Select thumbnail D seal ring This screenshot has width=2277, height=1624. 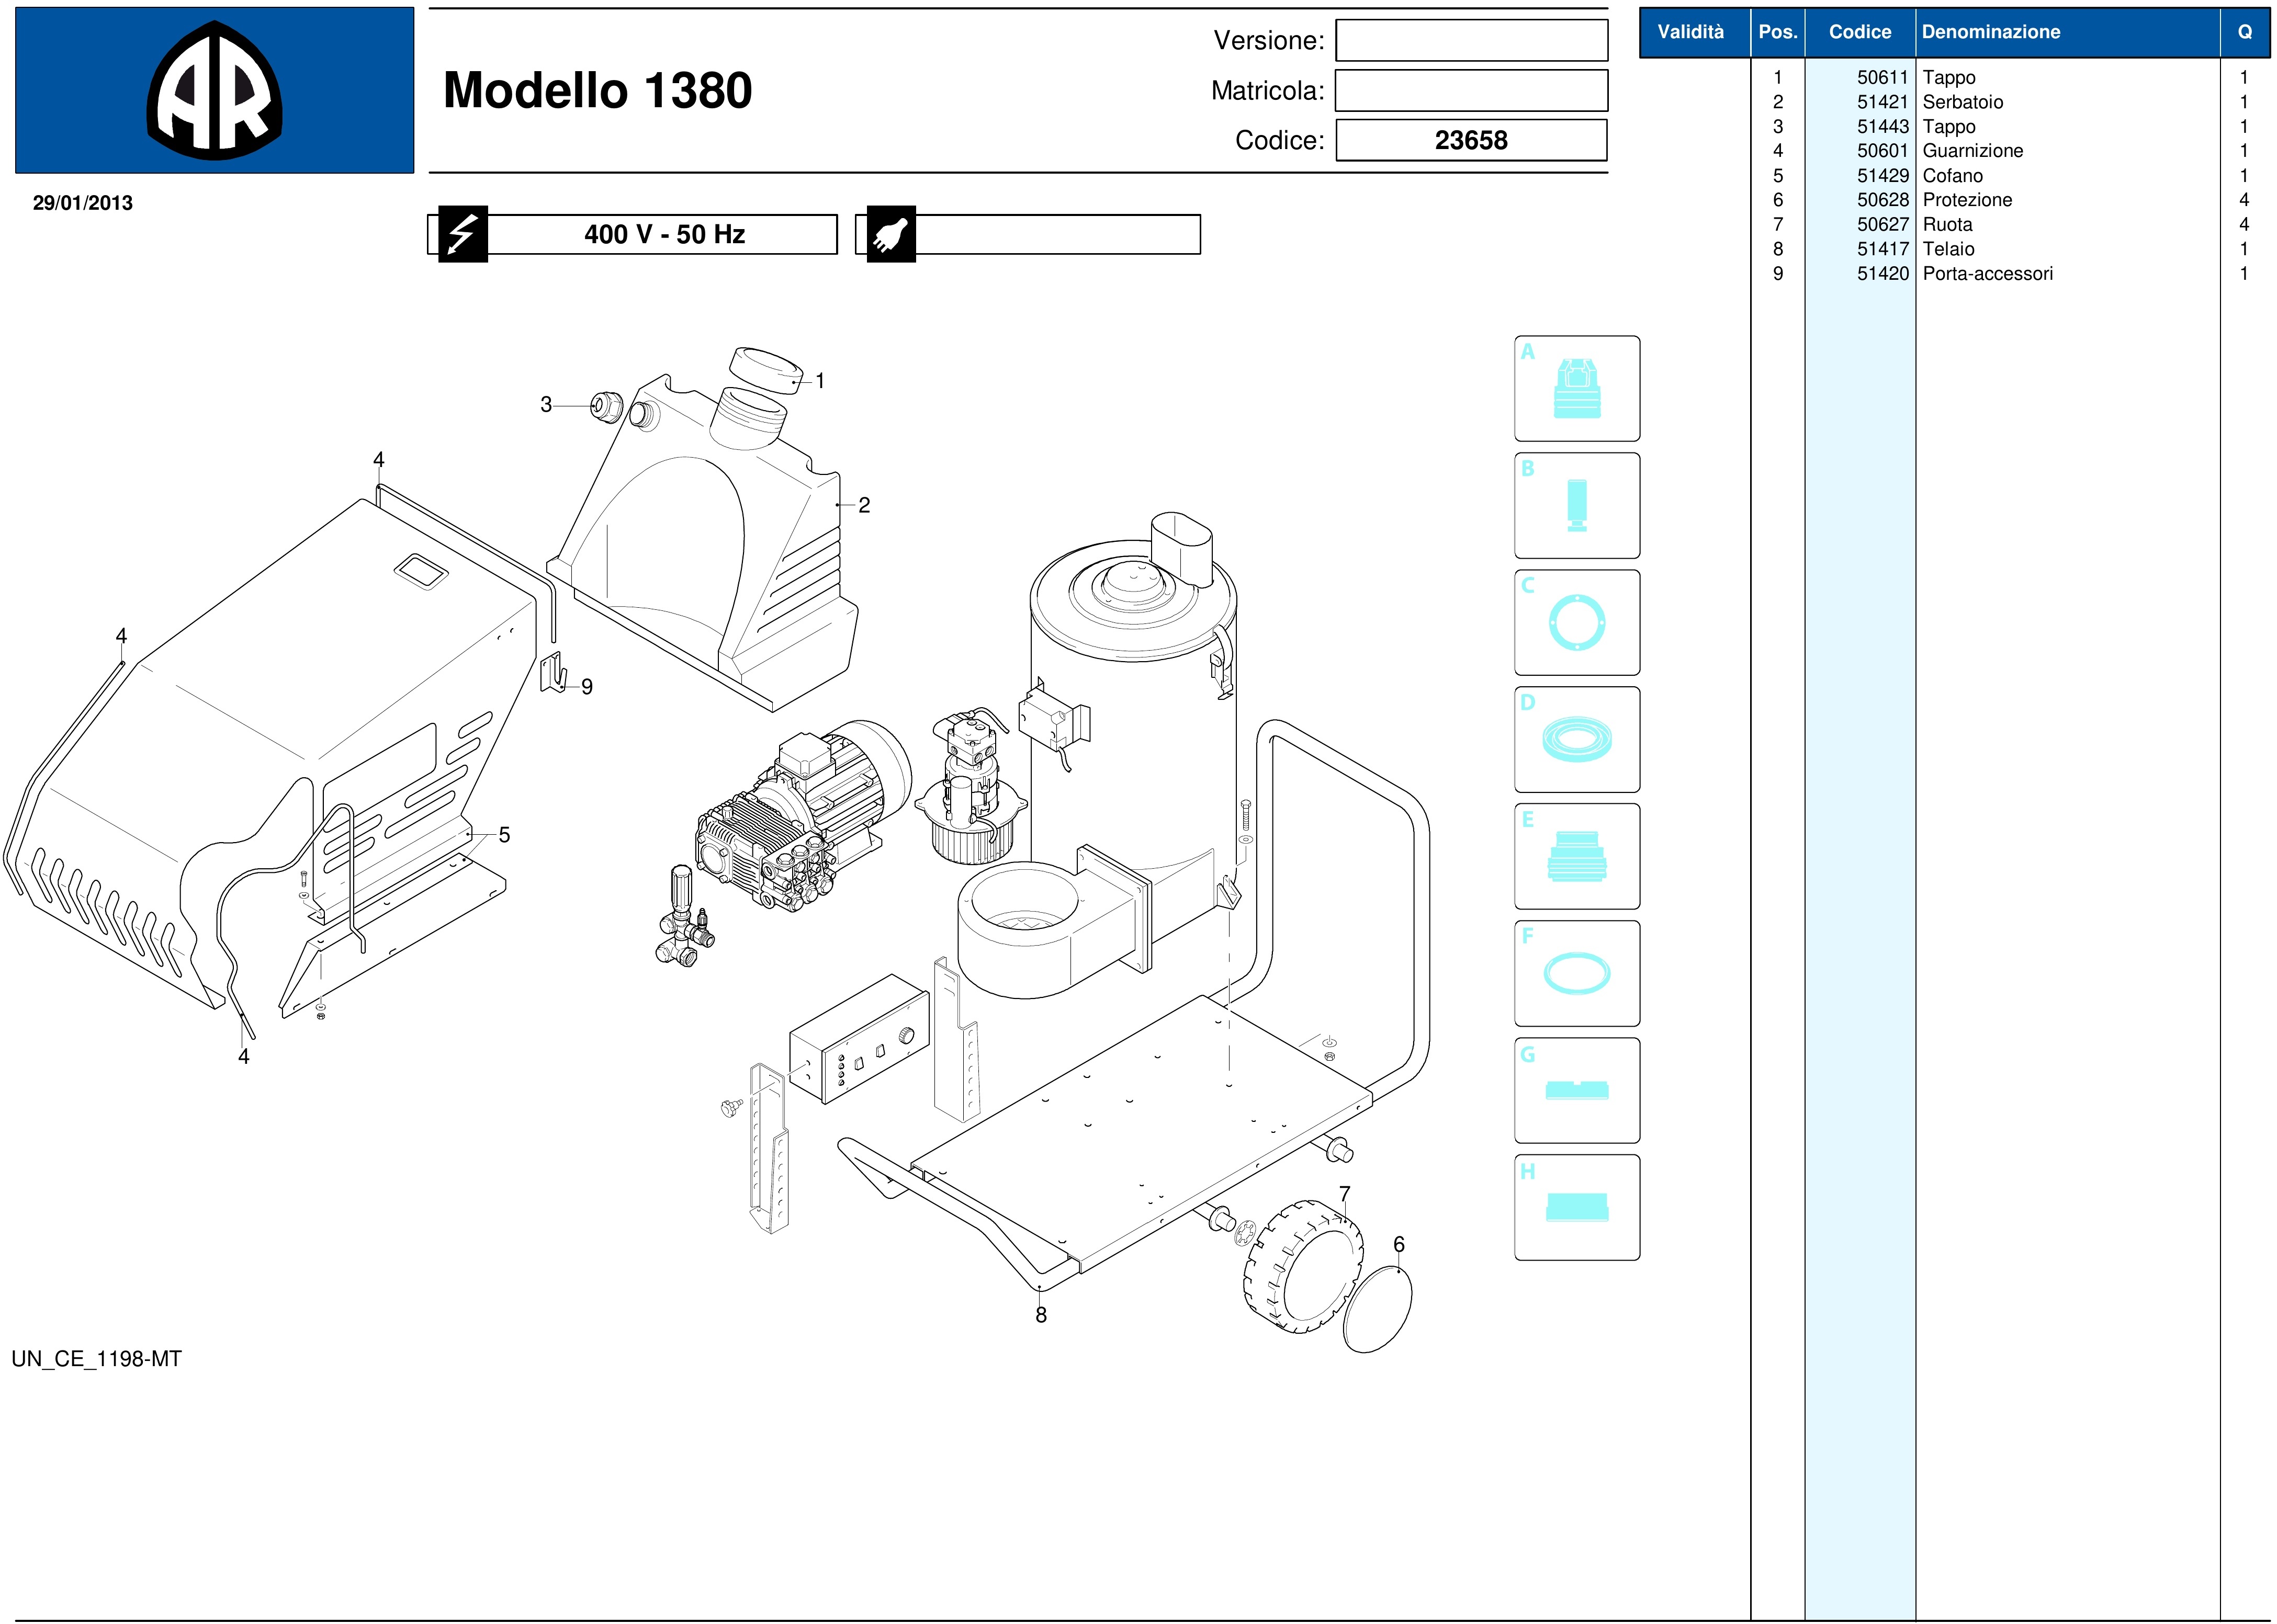(x=1577, y=739)
